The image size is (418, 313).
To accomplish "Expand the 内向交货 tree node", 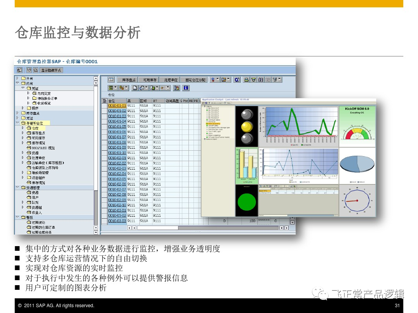I will coord(28,93).
